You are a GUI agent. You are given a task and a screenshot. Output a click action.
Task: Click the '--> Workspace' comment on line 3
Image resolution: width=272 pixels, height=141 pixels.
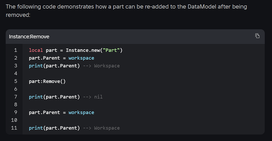101,66
